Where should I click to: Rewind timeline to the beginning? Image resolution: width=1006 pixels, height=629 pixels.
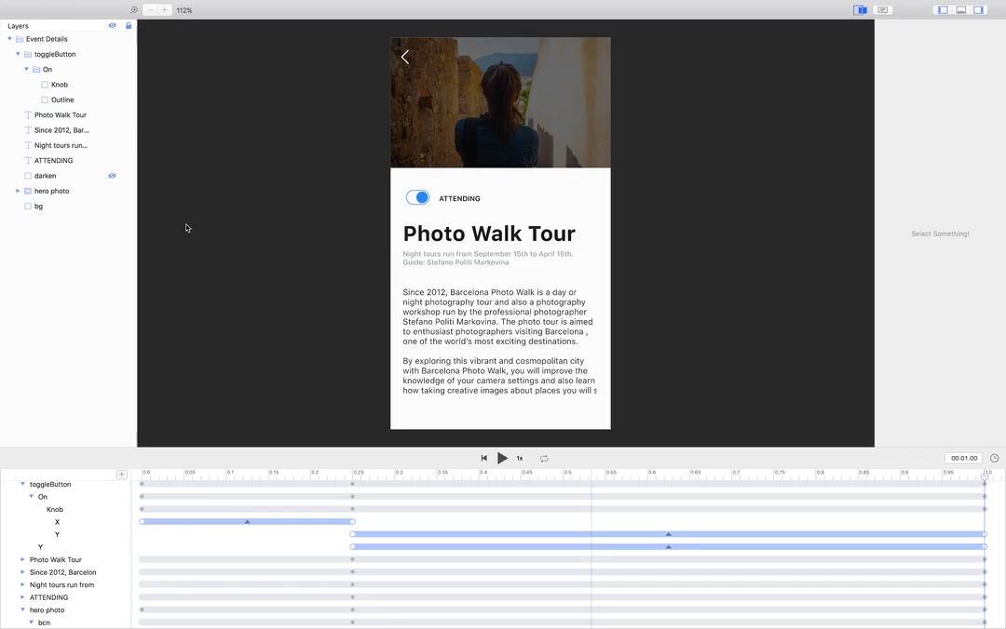[x=483, y=459]
